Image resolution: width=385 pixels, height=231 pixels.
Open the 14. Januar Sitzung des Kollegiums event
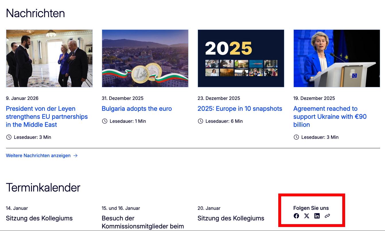pyautogui.click(x=39, y=218)
